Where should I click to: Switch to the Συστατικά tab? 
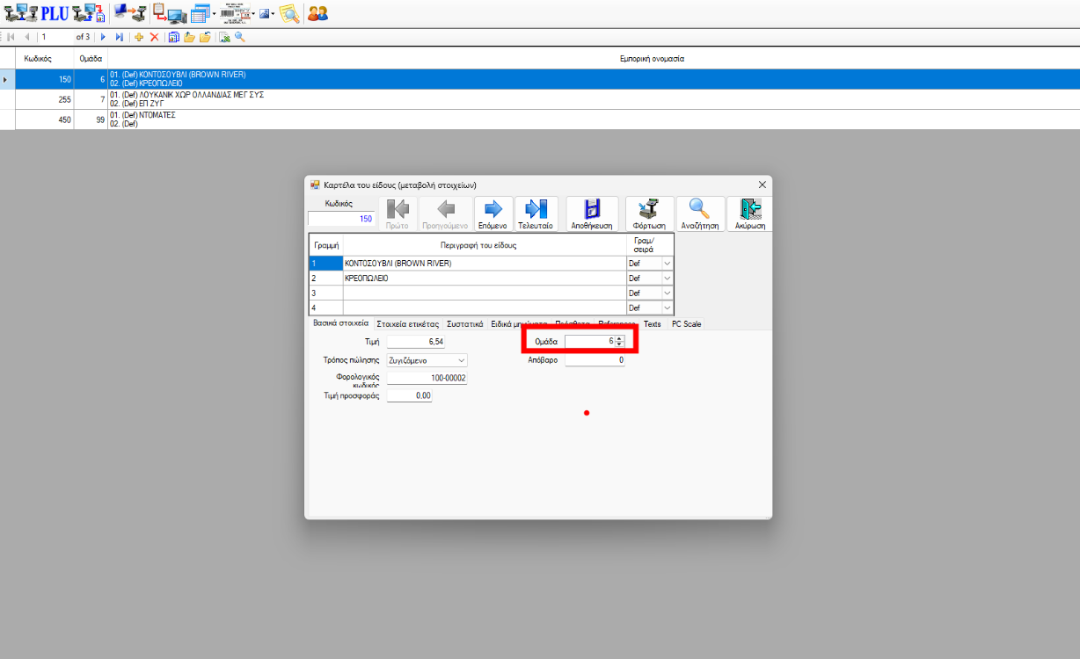pos(464,324)
